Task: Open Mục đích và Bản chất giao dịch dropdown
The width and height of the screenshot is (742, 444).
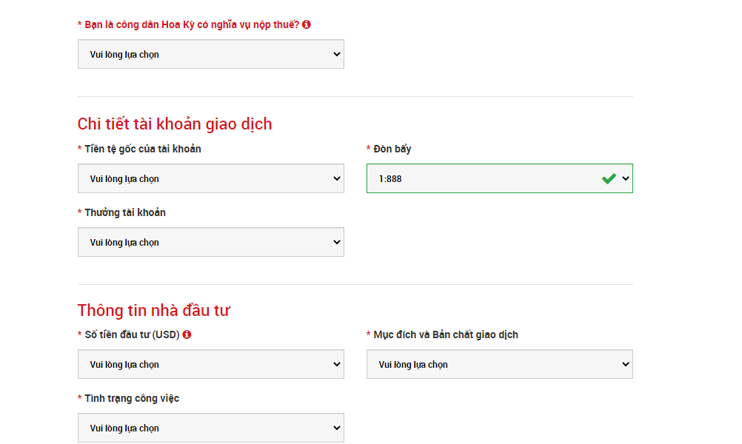Action: pyautogui.click(x=499, y=364)
